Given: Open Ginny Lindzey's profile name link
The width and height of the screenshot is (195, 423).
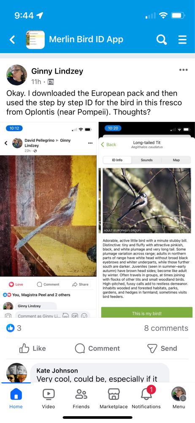Looking at the screenshot, I should coord(57,71).
